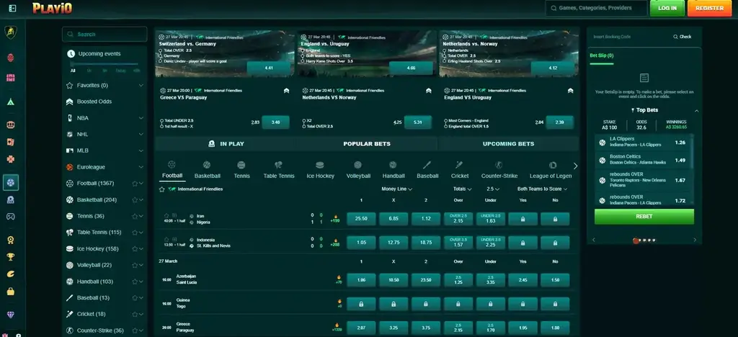Favorite Football with its star
738x337 pixels.
135,184
